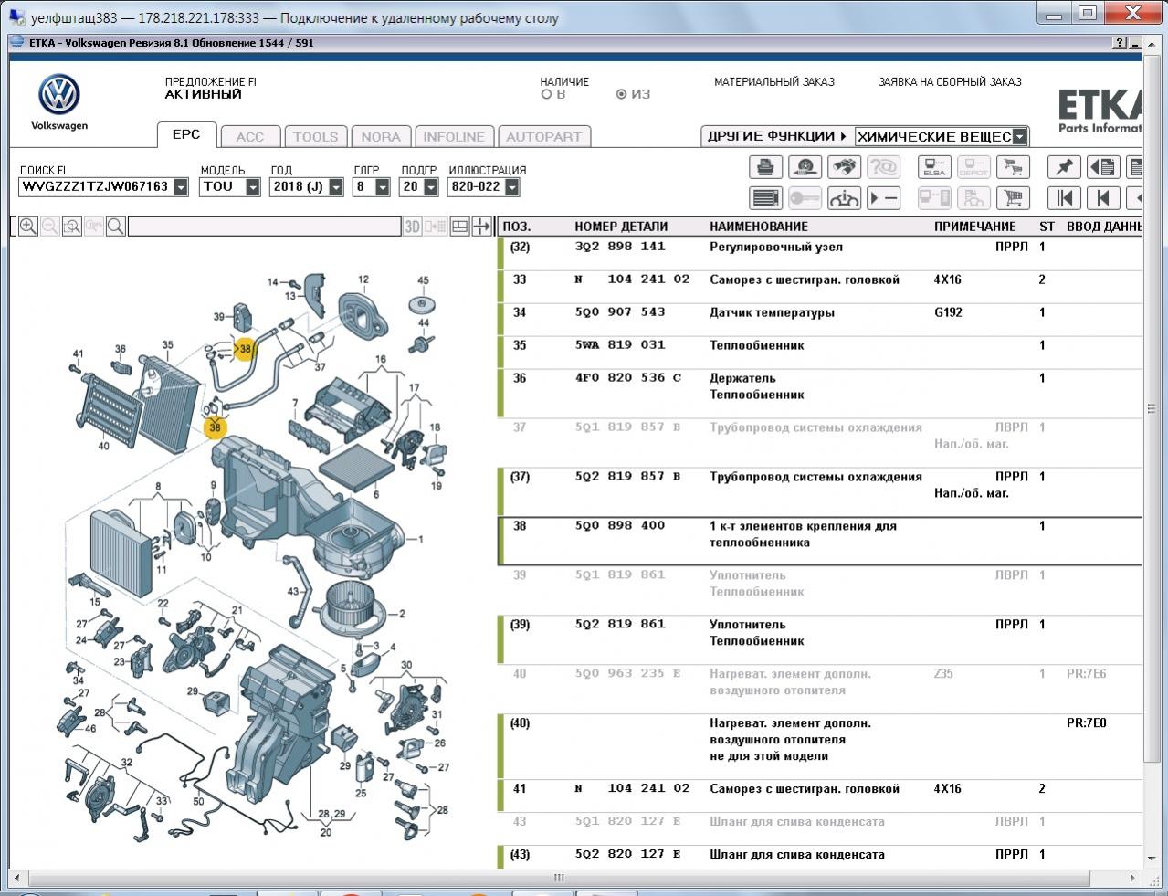1168x896 pixels.
Task: Switch to the EPC tab
Action: 186,134
